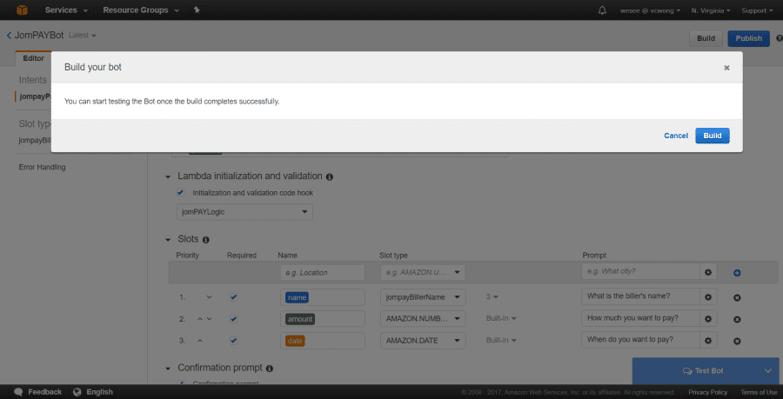
Task: Click the amount slot name field
Action: 323,319
